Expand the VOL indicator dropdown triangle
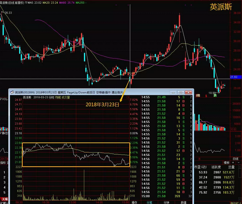 click(1, 99)
